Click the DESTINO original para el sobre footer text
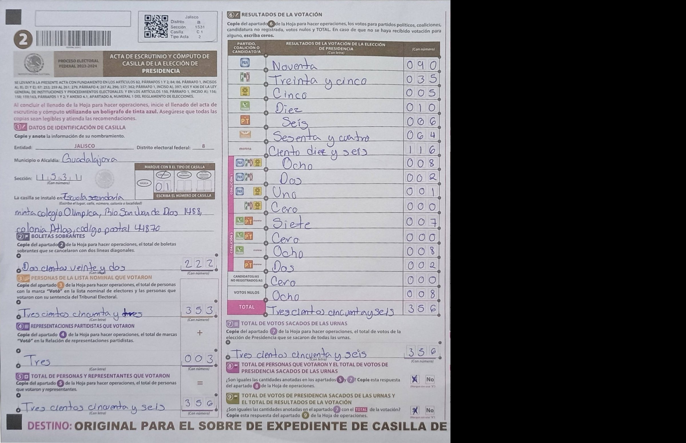 (237, 426)
